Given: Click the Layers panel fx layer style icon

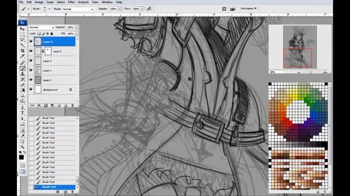Looking at the screenshot, I should [x=39, y=105].
